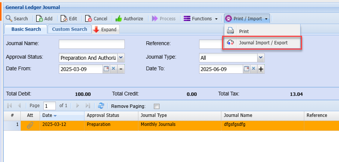Add a new journal entry
The width and height of the screenshot is (339, 162).
[x=44, y=18]
